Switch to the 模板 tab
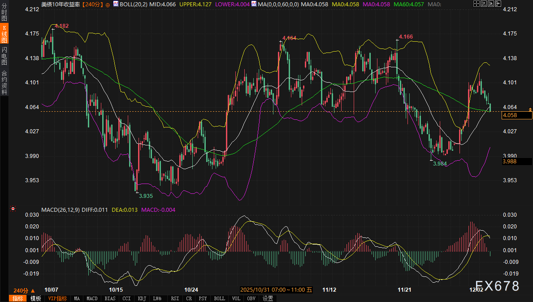 tap(36, 298)
